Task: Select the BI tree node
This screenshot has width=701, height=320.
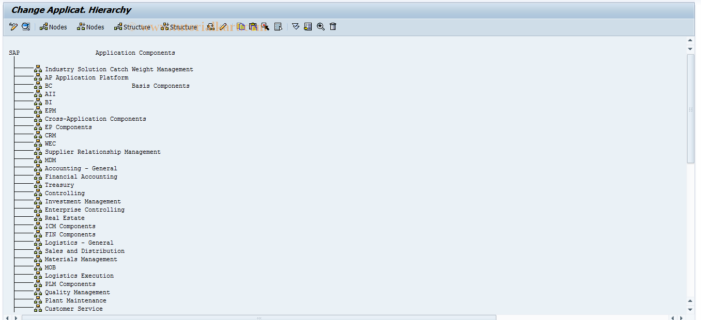Action: [49, 102]
